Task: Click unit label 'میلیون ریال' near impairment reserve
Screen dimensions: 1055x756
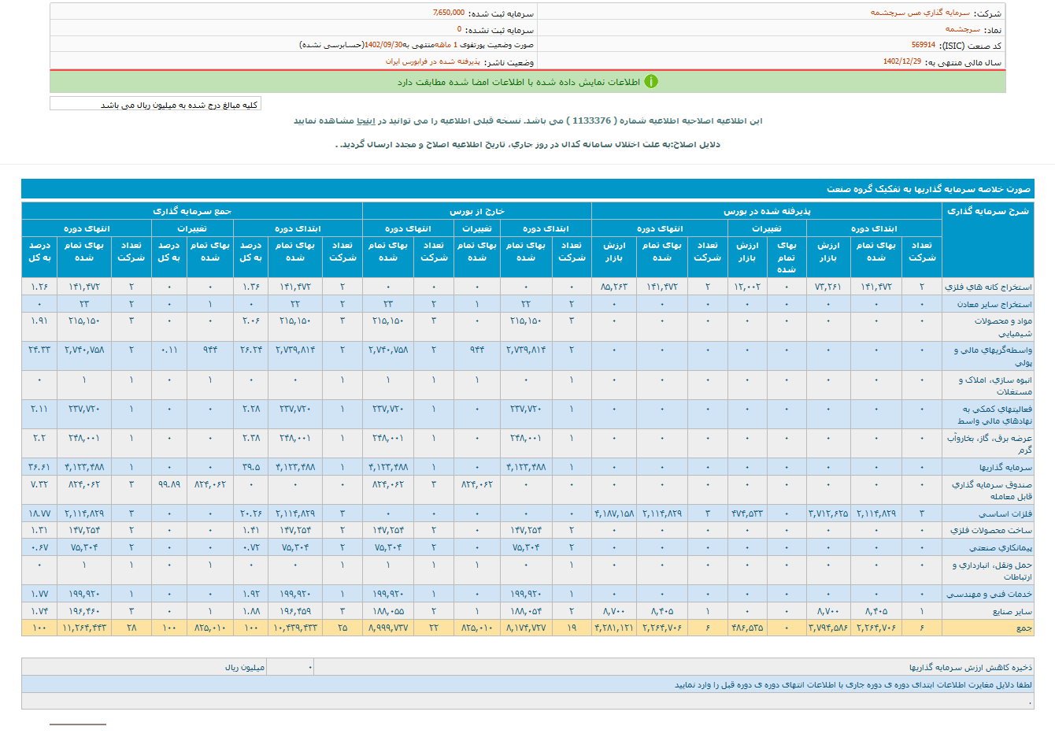Action: 245,667
